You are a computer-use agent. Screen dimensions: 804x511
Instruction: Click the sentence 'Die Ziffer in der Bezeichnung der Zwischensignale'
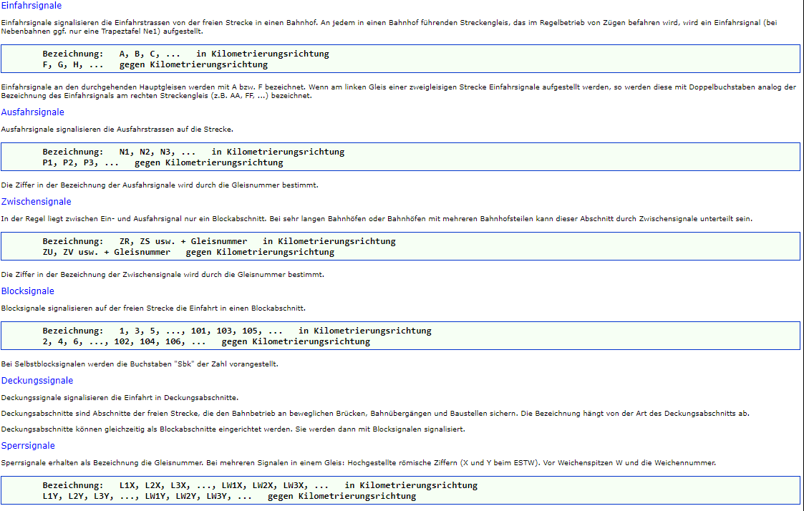(163, 275)
